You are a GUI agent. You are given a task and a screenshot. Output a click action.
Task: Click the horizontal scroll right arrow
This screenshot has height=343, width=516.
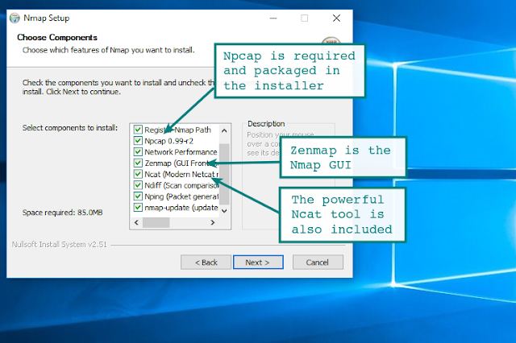(x=213, y=222)
